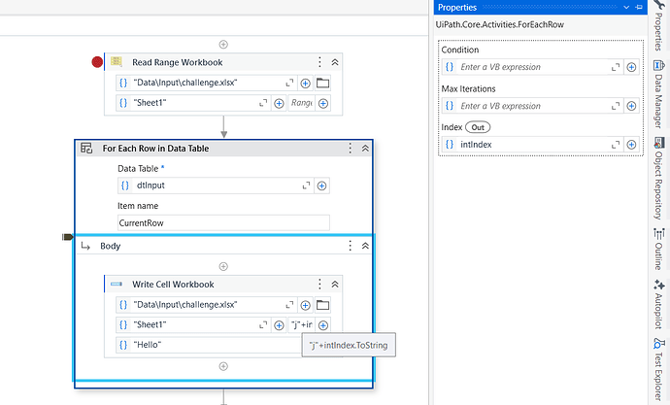
Task: Click the plus button by Write Cell cell address
Action: pos(323,325)
